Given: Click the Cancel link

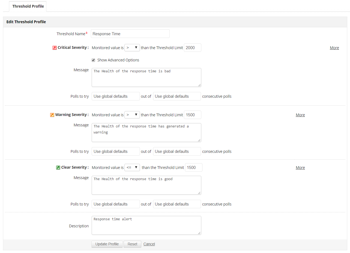Looking at the screenshot, I should [x=149, y=244].
